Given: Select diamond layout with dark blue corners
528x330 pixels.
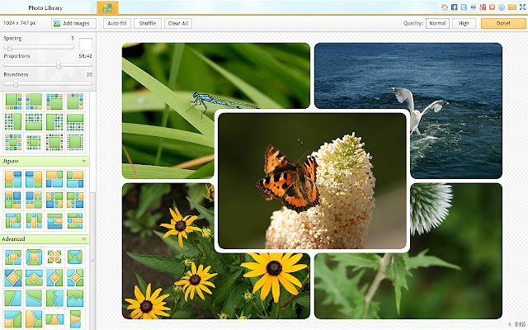Looking at the screenshot, I should click(13, 278).
